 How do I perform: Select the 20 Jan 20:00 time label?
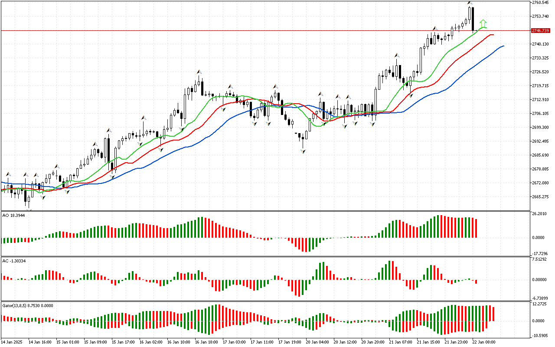click(x=373, y=342)
